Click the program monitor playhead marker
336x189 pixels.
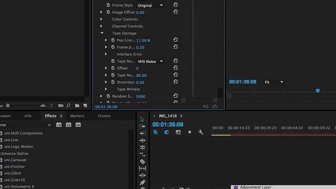318,91
